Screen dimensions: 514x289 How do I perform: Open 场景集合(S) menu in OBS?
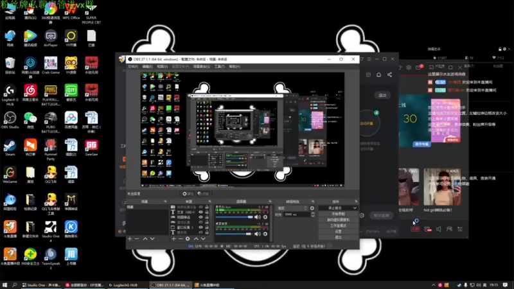202,67
